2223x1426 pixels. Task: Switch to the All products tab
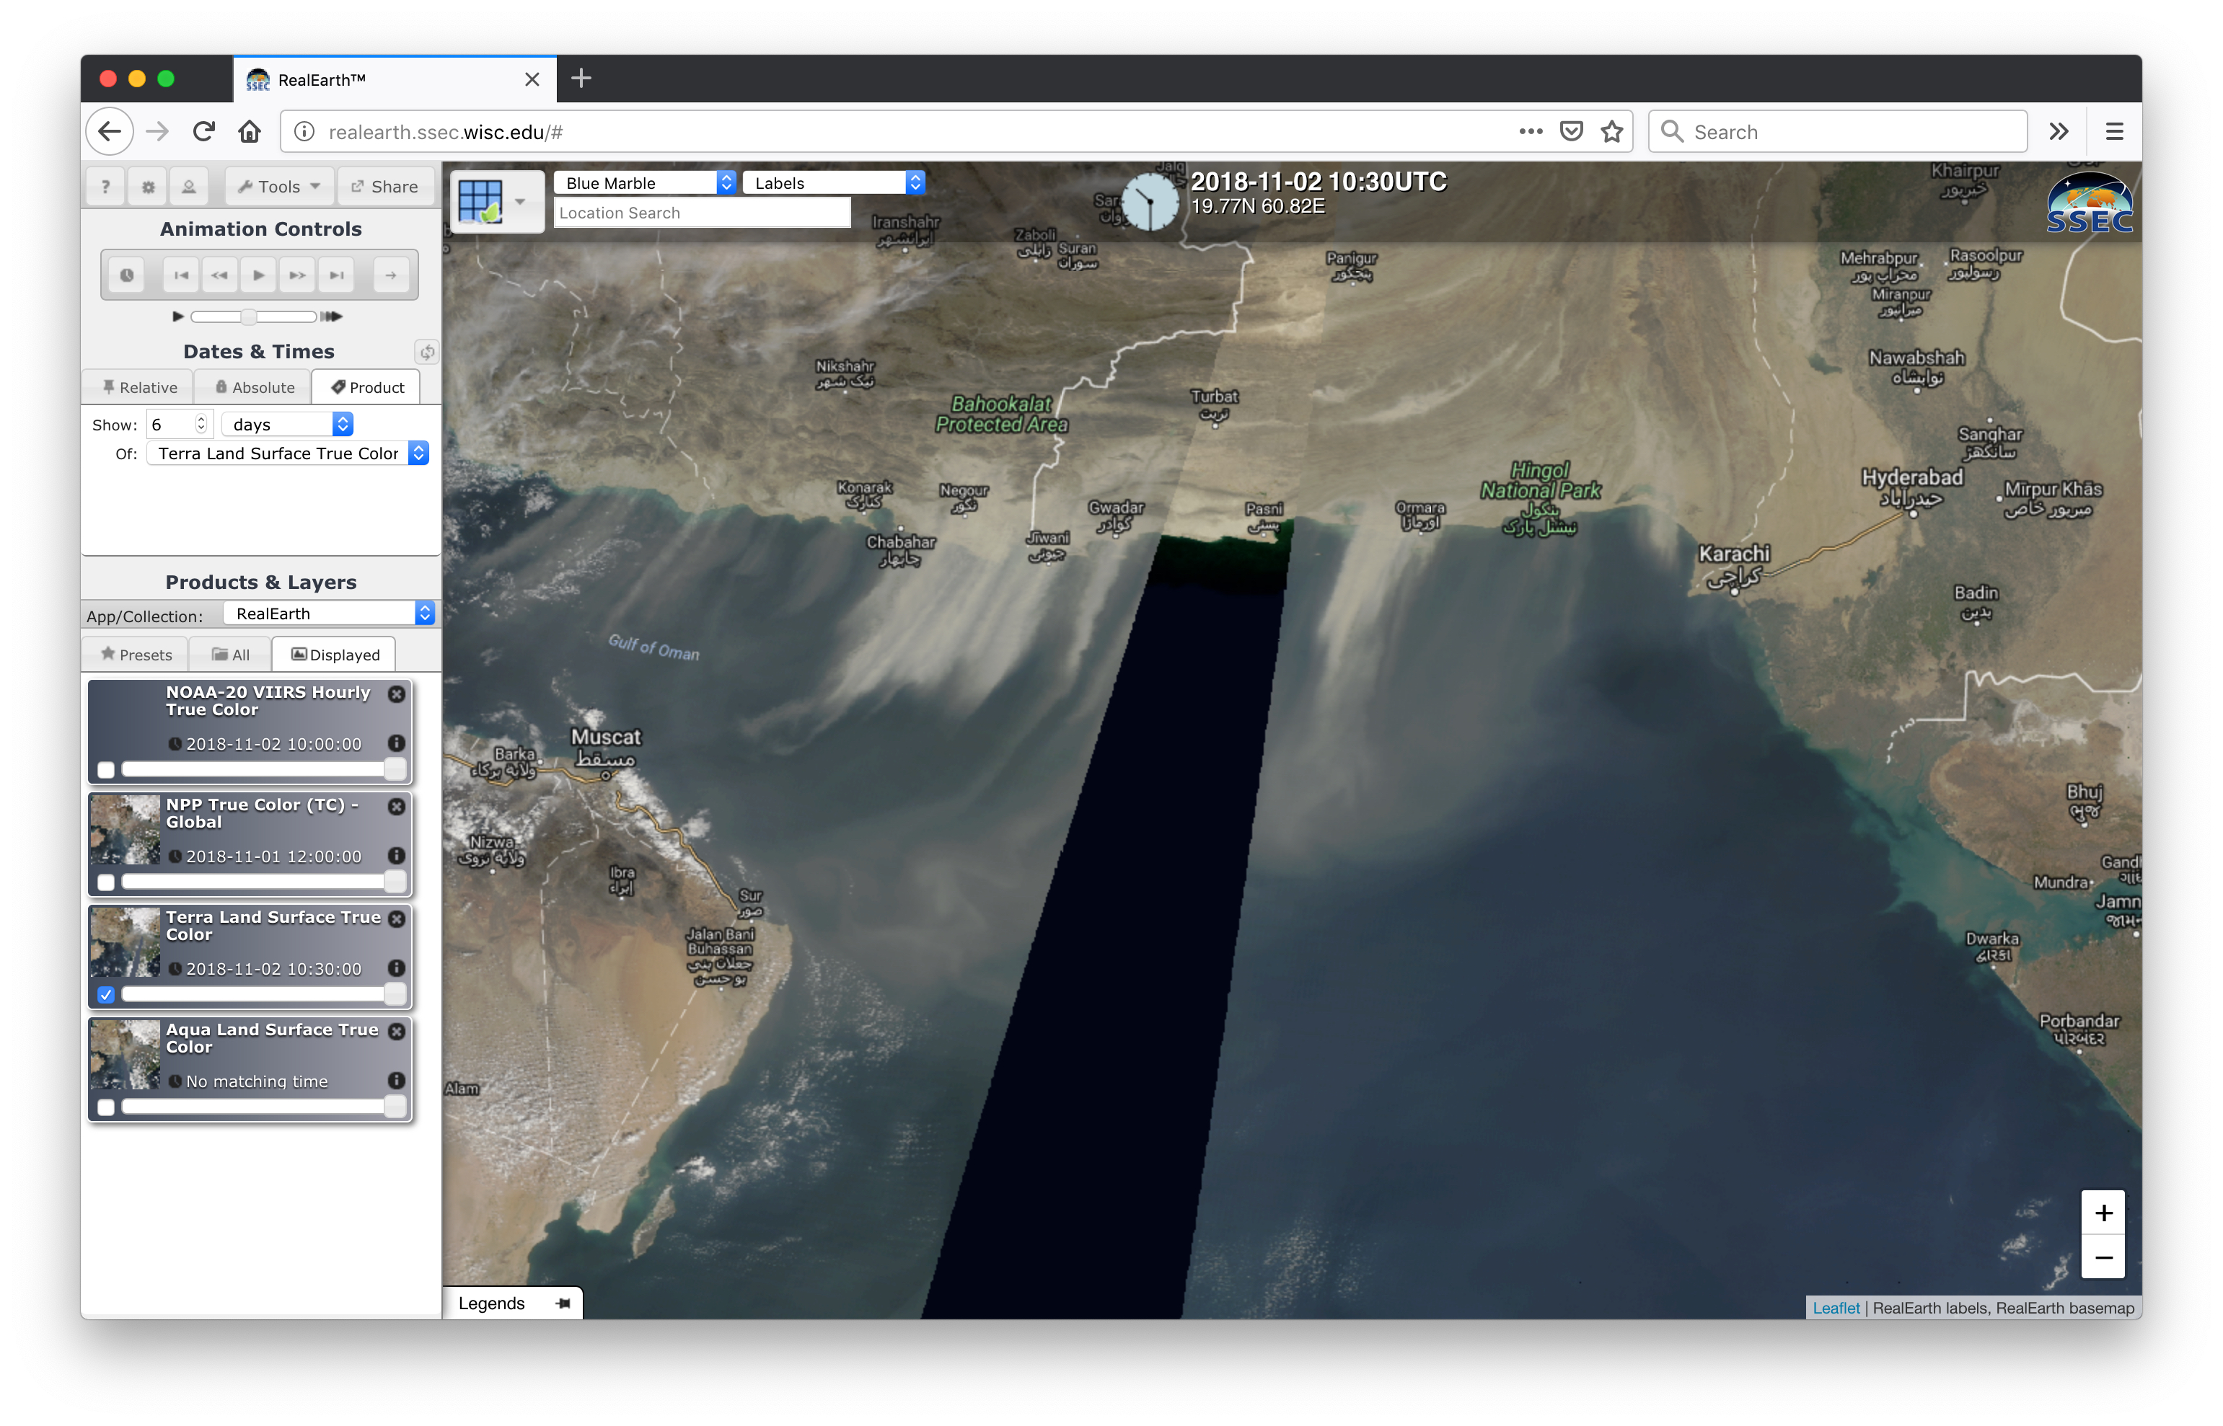(231, 655)
